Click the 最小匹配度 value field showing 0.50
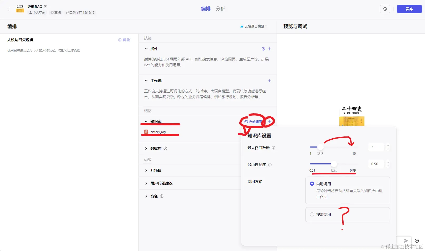The width and height of the screenshot is (425, 251). point(376,164)
